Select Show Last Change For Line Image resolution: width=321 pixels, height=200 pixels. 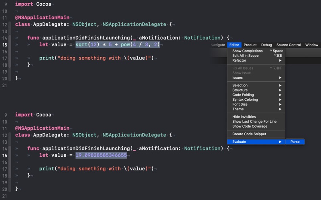[256, 122]
